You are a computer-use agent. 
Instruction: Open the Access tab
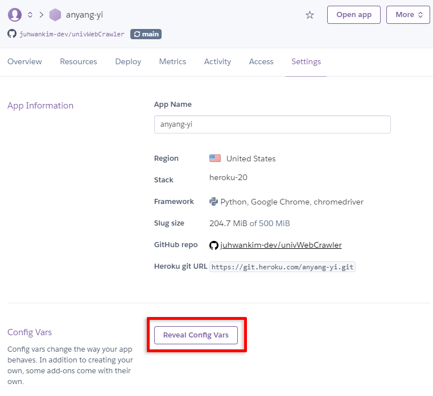[x=261, y=61]
